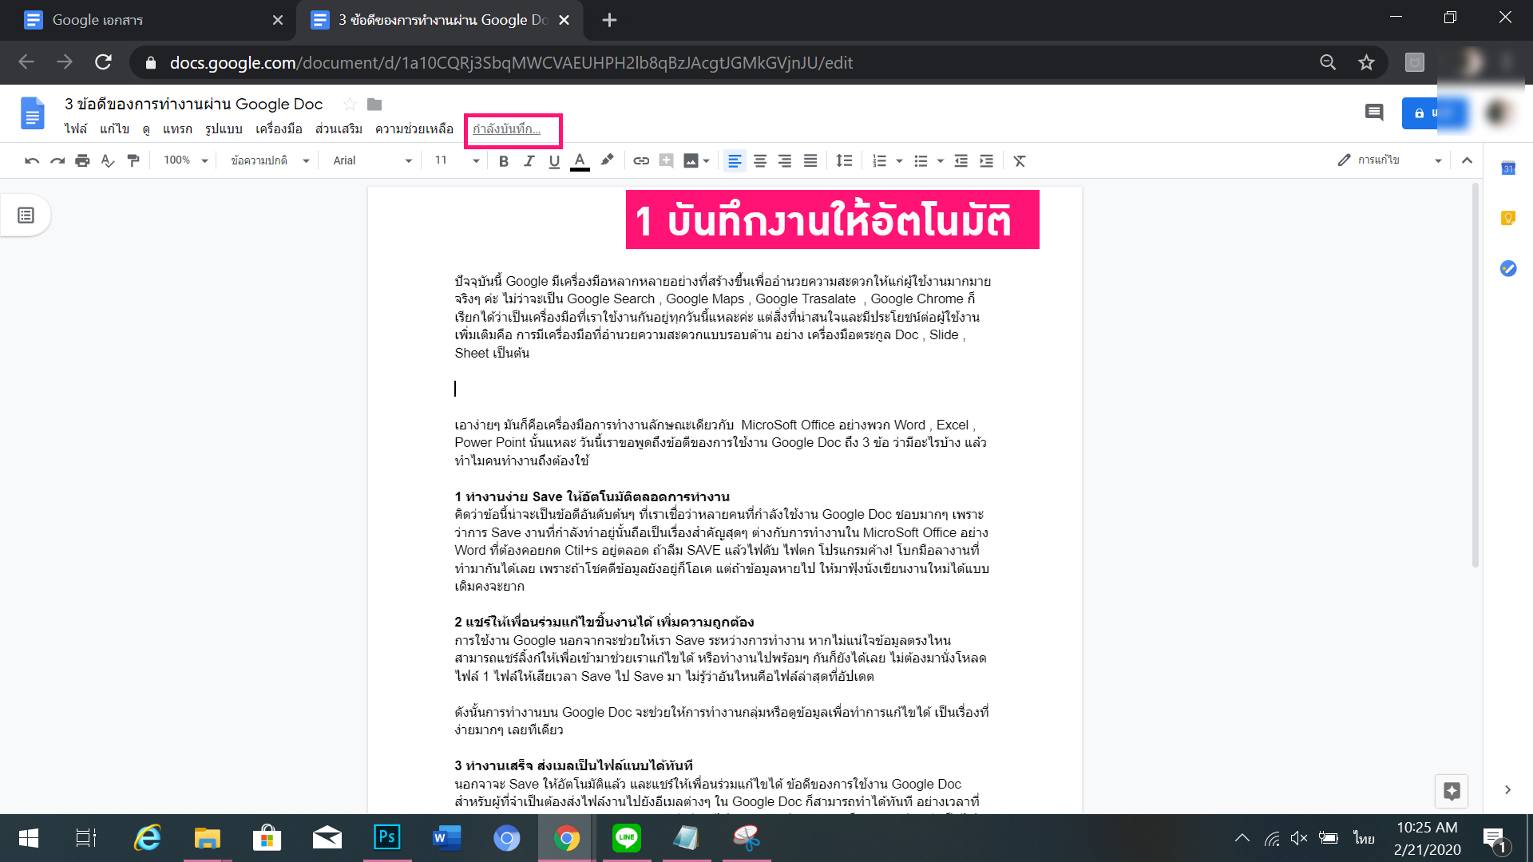Open the document outline panel

25,215
